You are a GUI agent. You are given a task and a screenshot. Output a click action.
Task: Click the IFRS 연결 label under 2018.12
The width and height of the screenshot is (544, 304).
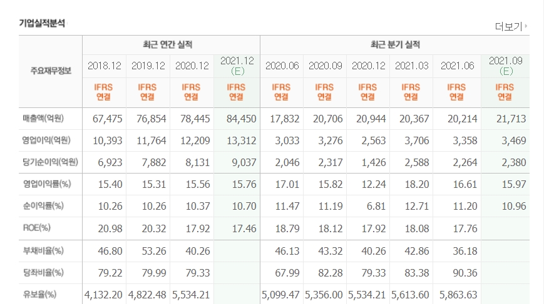click(103, 92)
